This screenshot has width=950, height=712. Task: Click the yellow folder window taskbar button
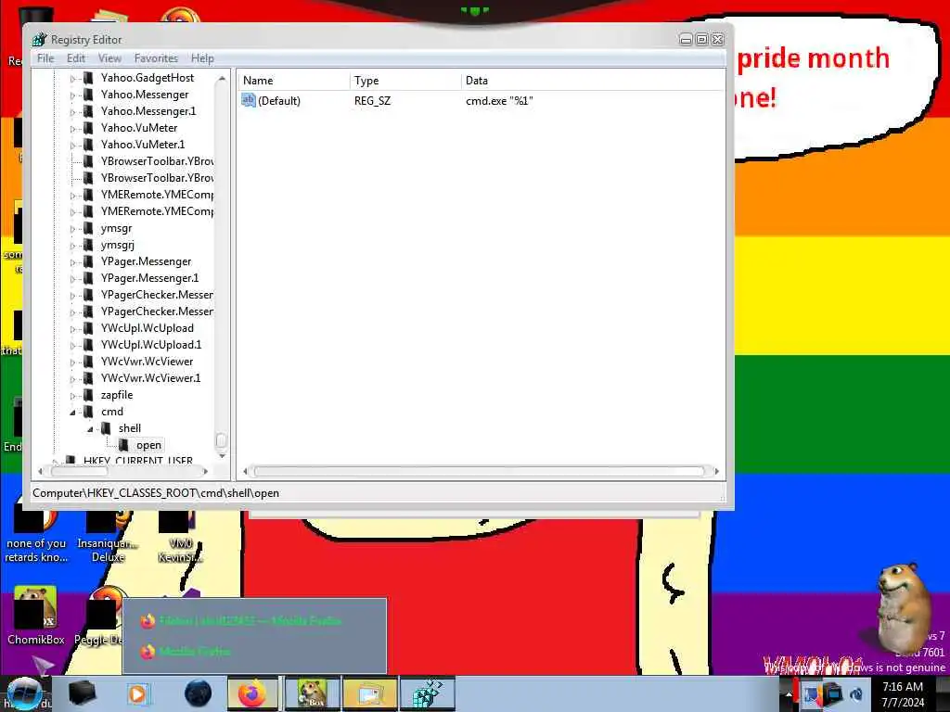[x=370, y=693]
